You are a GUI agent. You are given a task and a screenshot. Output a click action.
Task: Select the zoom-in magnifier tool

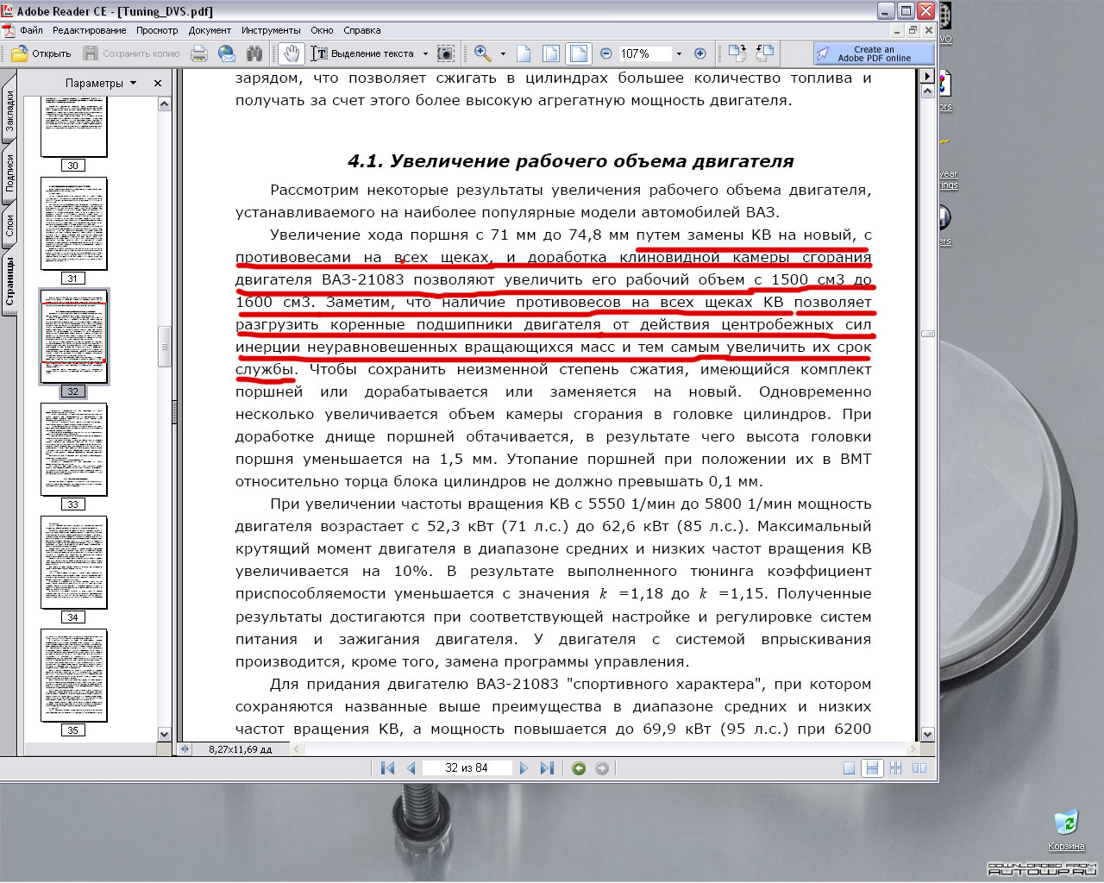483,53
